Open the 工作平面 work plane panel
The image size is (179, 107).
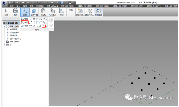(x=34, y=12)
